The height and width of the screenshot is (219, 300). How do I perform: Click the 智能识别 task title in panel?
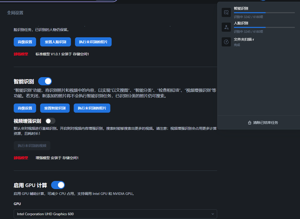click(241, 8)
